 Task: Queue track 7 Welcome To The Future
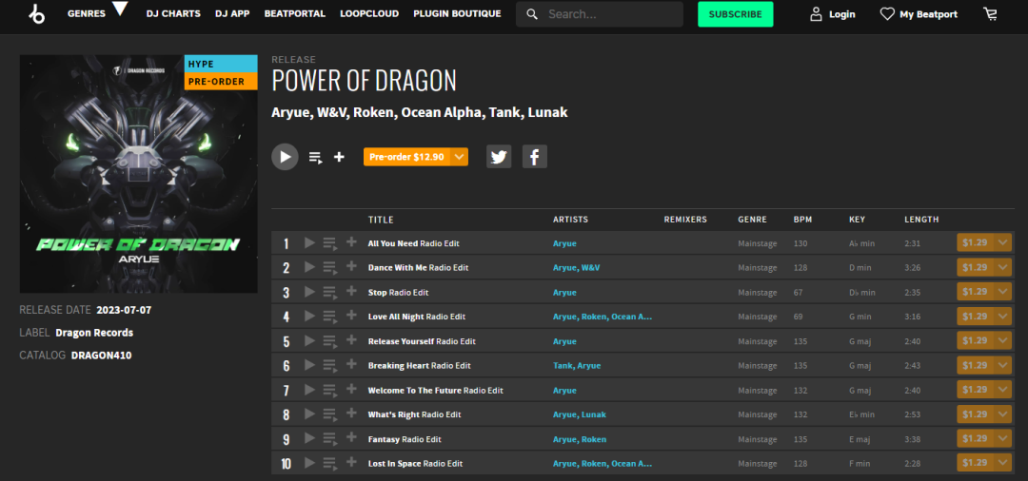[x=330, y=392]
